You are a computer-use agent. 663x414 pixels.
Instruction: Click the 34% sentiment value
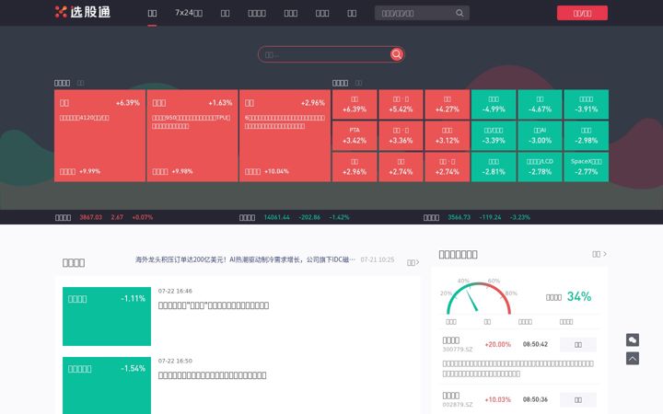pos(579,296)
